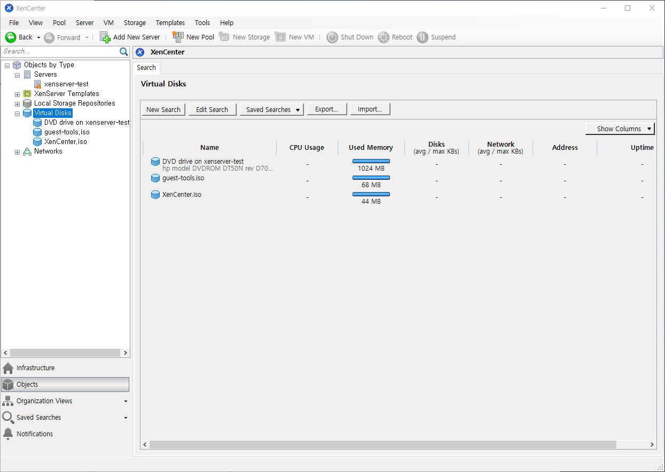Sort by the Used Memory column header
This screenshot has height=472, width=665.
pyautogui.click(x=371, y=148)
